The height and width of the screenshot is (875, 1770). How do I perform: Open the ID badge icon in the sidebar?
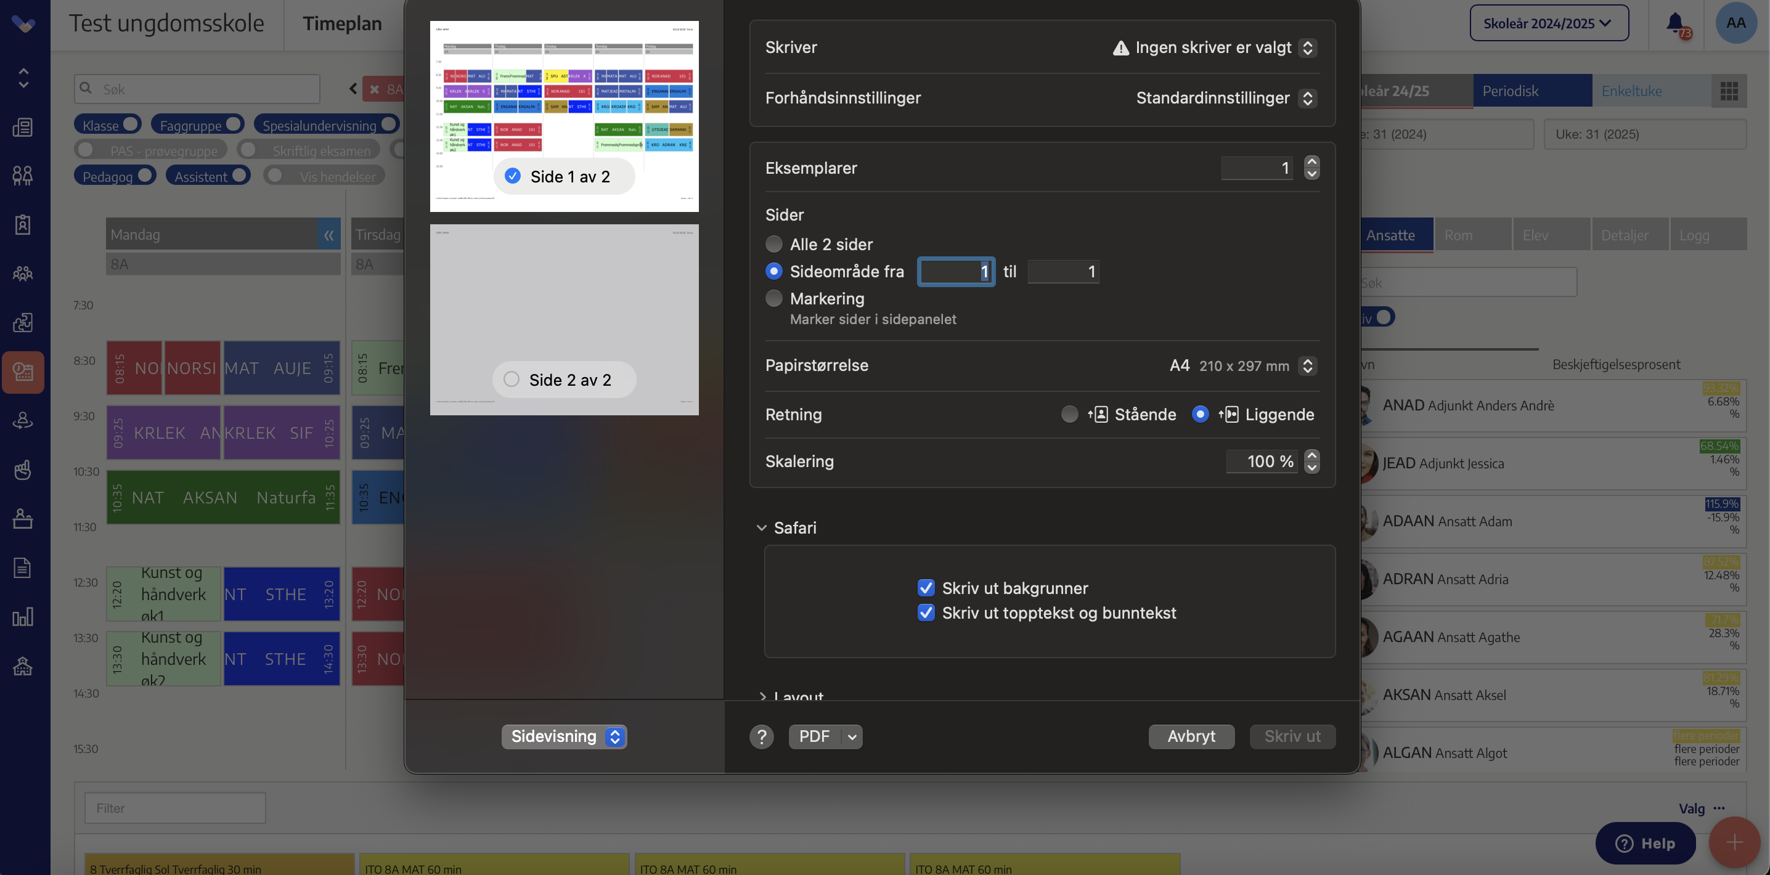(x=23, y=224)
